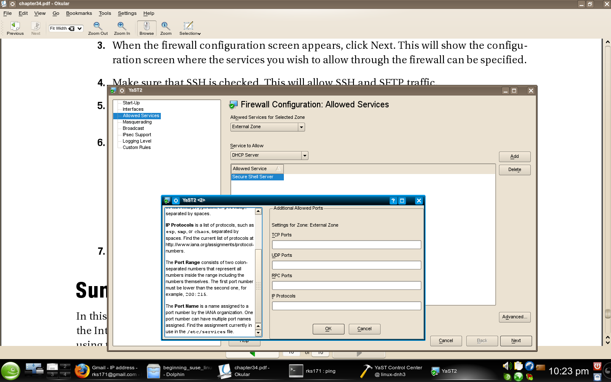Click the help question mark in YaST2 <2>
Viewport: 611px width, 382px height.
click(x=393, y=201)
